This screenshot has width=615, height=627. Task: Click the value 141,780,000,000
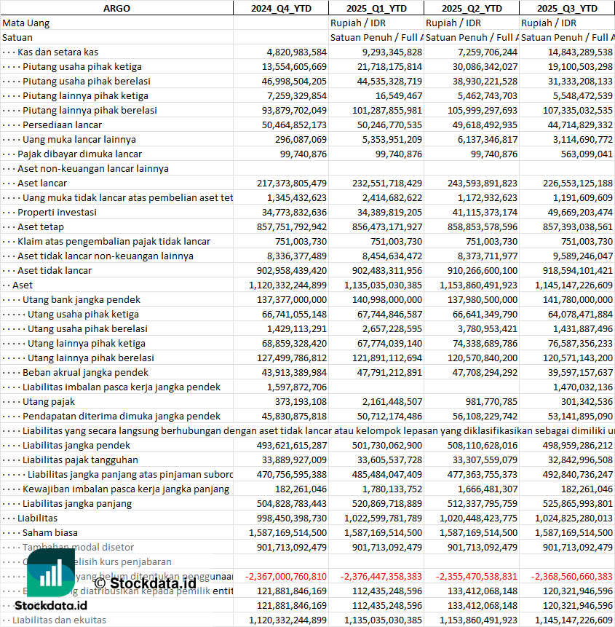point(577,300)
